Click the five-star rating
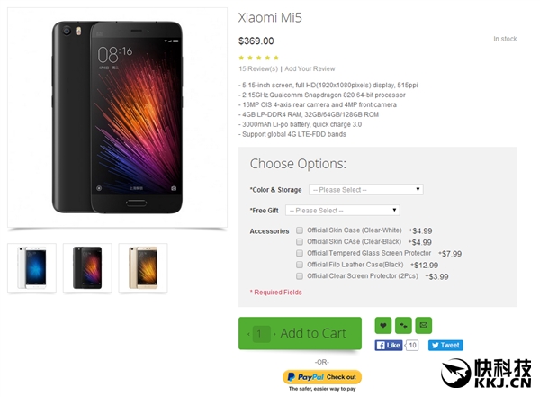This screenshot has width=540, height=397. [x=258, y=58]
